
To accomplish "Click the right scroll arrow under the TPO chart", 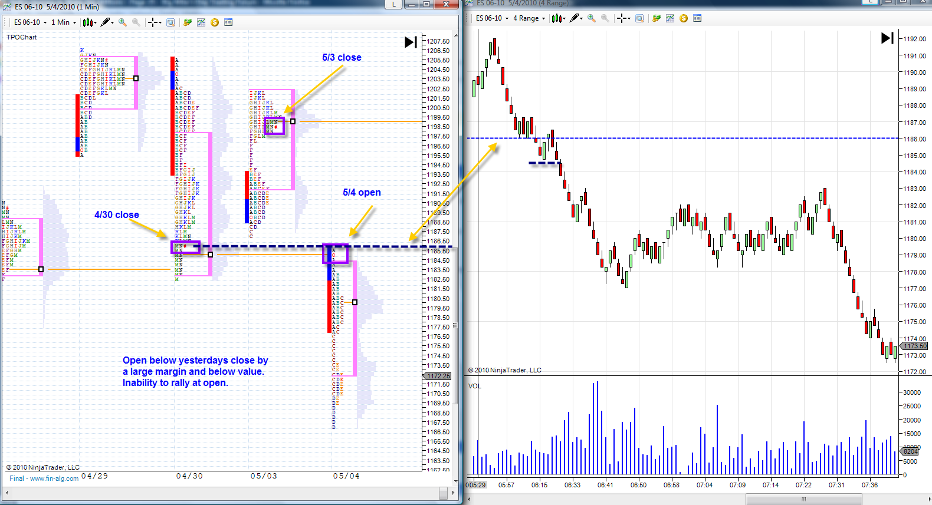I will 454,493.
